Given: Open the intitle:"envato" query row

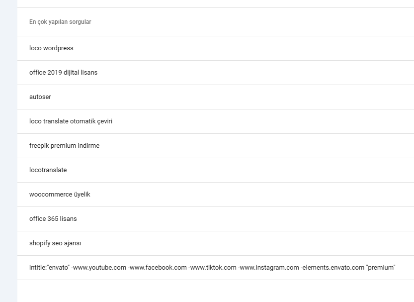Looking at the screenshot, I should (216, 268).
